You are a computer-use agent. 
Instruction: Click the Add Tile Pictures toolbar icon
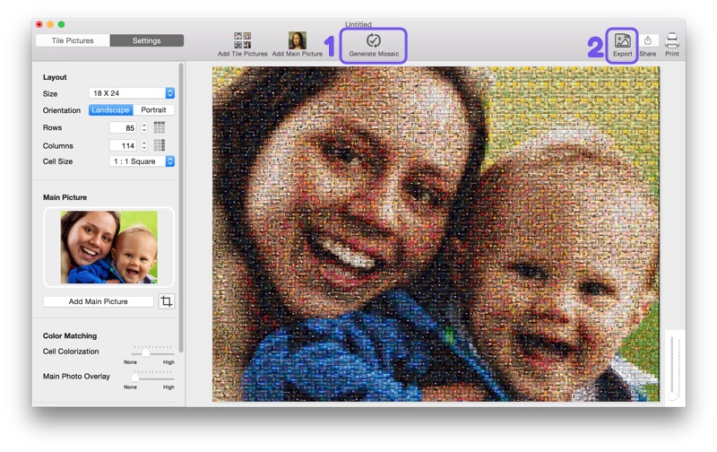(x=242, y=40)
